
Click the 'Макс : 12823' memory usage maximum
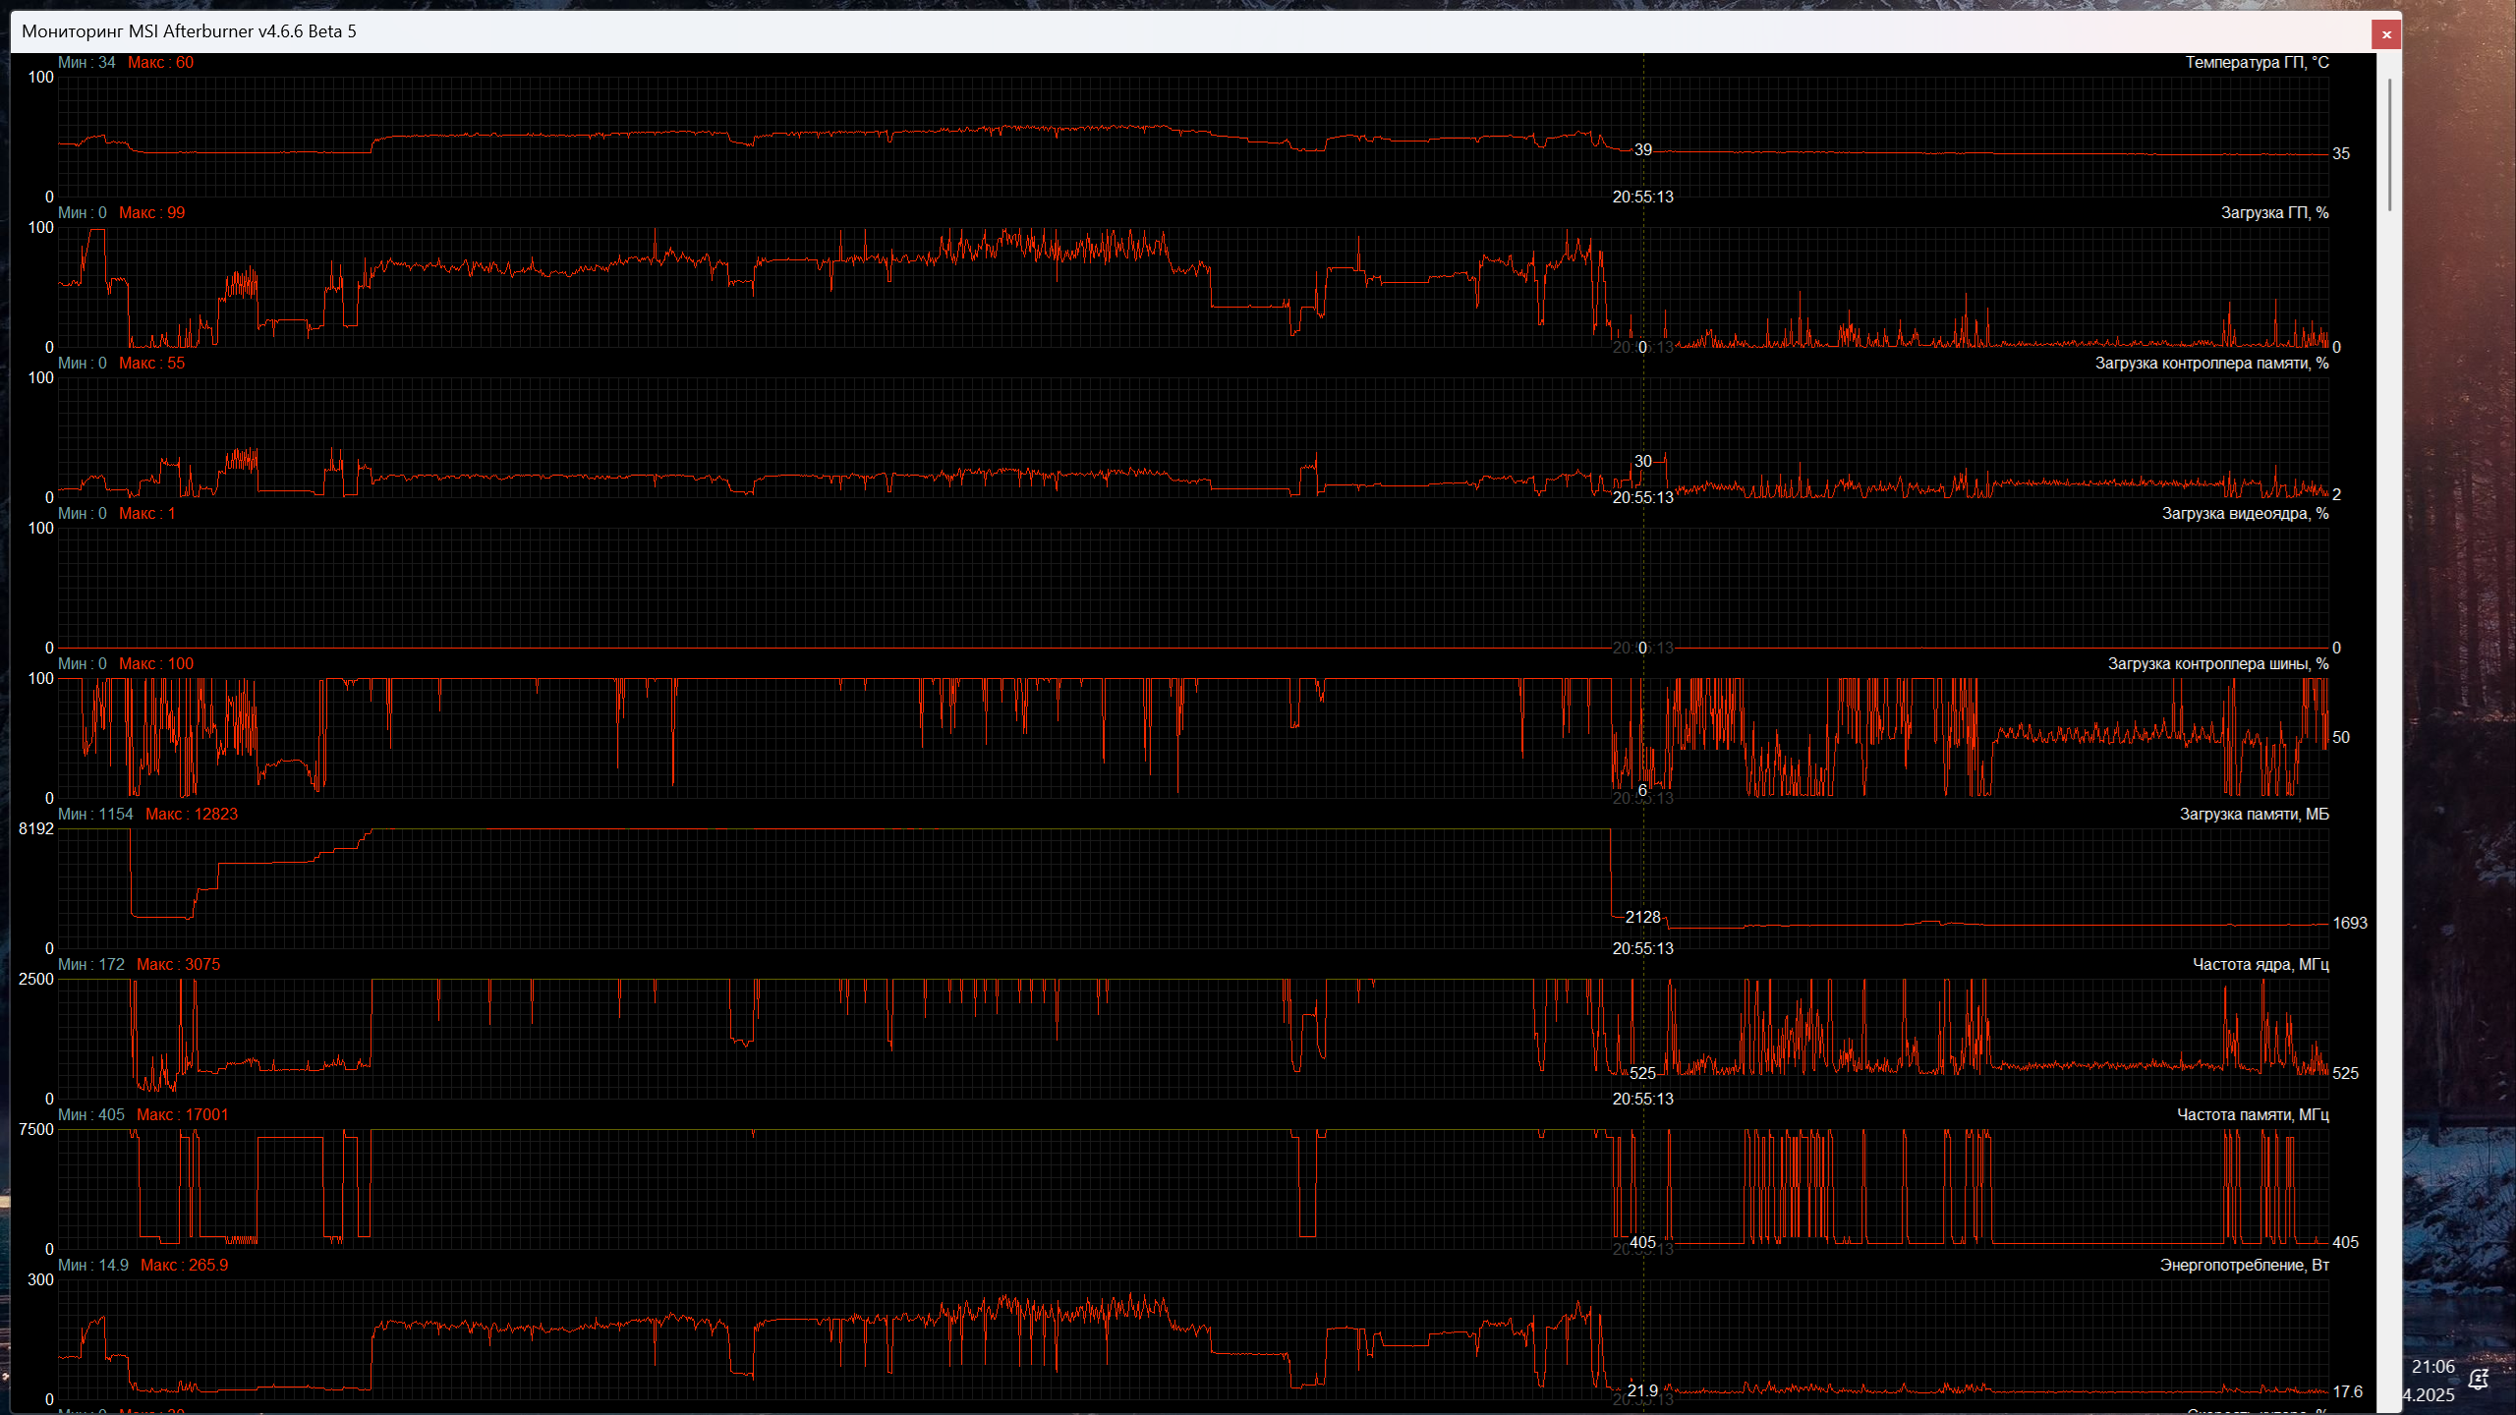pos(192,815)
